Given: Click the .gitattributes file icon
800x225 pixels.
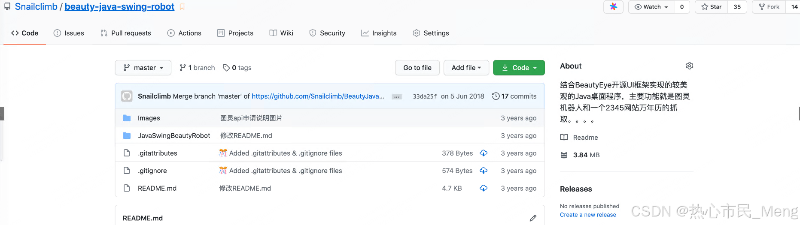Looking at the screenshot, I should [127, 153].
